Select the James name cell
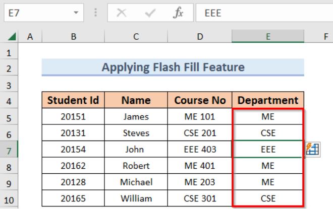Viewport: 333px width, 209px height. tap(136, 116)
